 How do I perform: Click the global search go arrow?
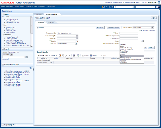(x=156, y=7)
